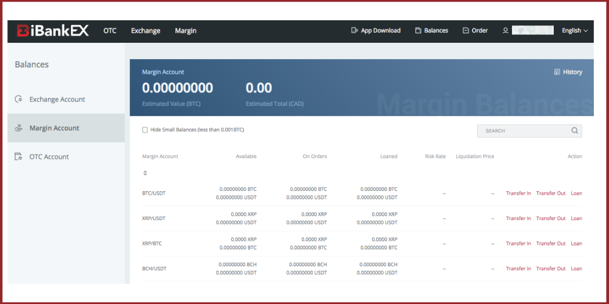
Task: Click the Estimated Value (BTC) amount 0.00000000
Action: (x=178, y=88)
